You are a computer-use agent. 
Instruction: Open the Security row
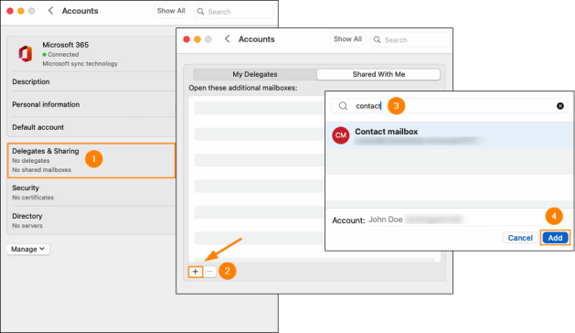91,192
